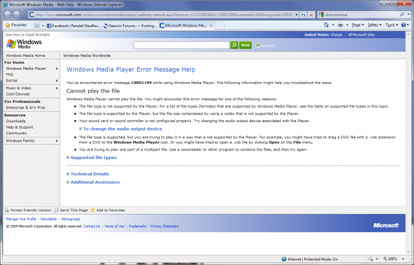Open zoom level 100% dropdown
Image resolution: width=414 pixels, height=265 pixels.
403,259
